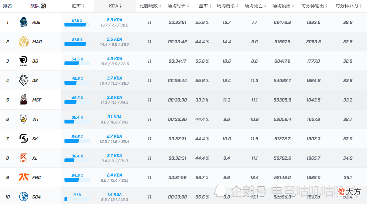The image size is (367, 204).
Task: Click the 13.7 / 7.7 / 30.9 breakdown
Action: click(114, 25)
